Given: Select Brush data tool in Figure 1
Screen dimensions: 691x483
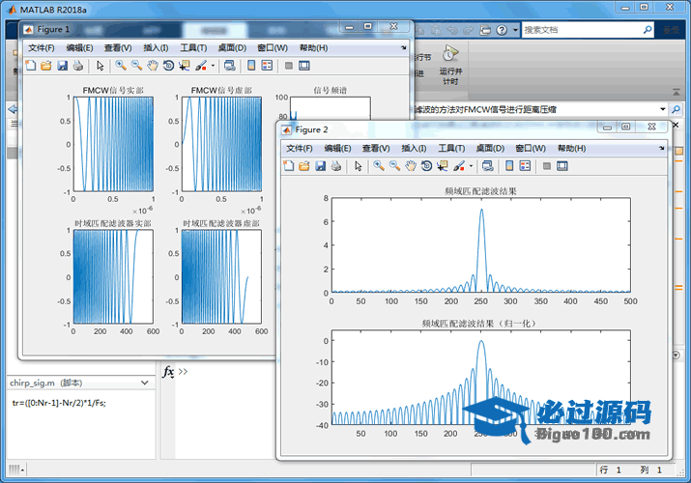Looking at the screenshot, I should pos(201,66).
